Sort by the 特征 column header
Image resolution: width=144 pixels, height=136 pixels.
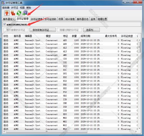(x=67, y=36)
